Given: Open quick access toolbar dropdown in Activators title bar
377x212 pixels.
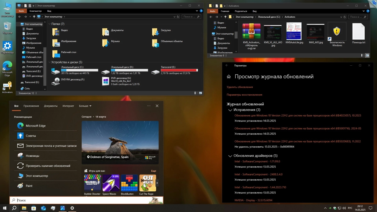Looking at the screenshot, I should click(x=225, y=6).
